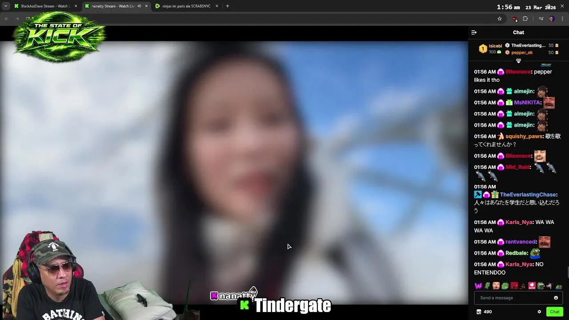Open the browser three-dot menu
Viewport: 569px width, 320px height.
pos(563,19)
